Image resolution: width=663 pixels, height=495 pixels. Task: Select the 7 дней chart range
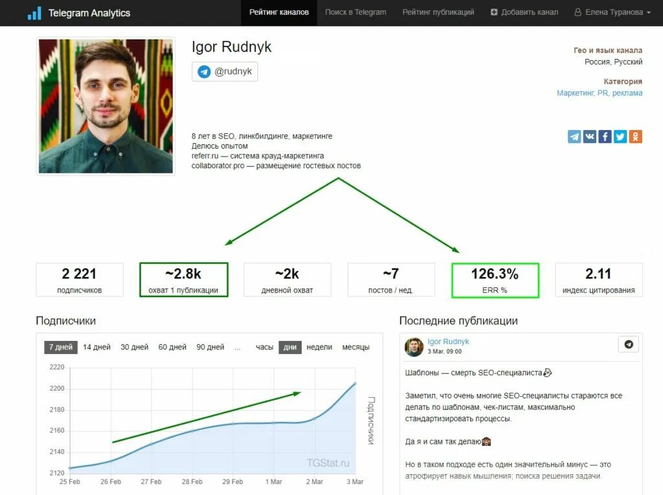(61, 347)
